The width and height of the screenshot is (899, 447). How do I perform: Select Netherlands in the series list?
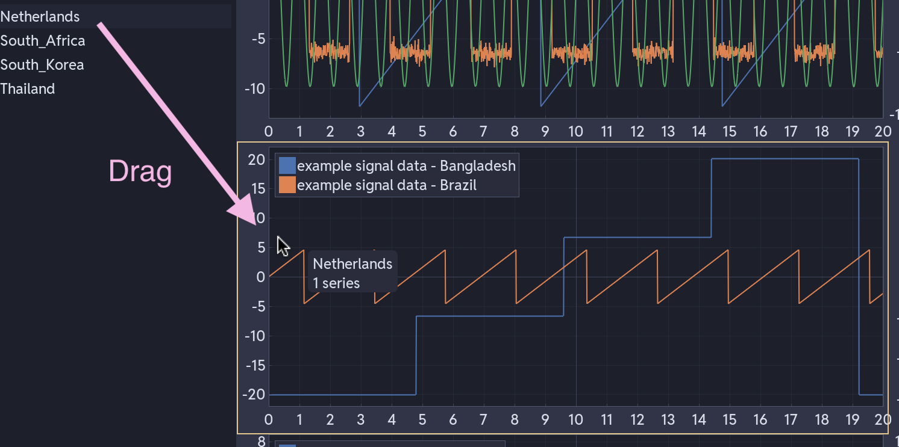click(x=40, y=17)
